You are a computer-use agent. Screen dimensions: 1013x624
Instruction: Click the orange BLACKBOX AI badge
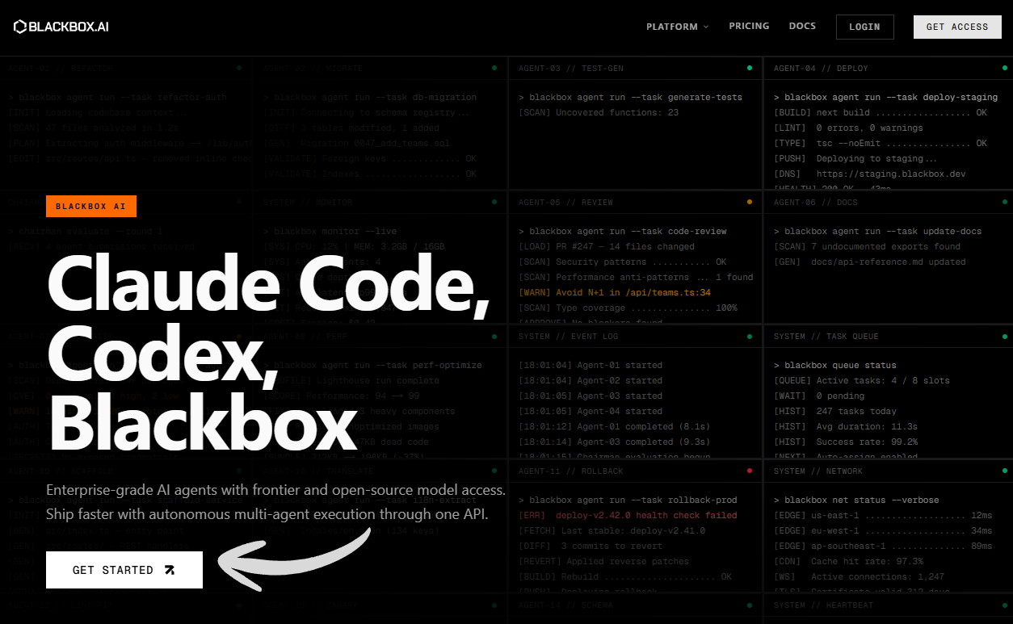91,207
